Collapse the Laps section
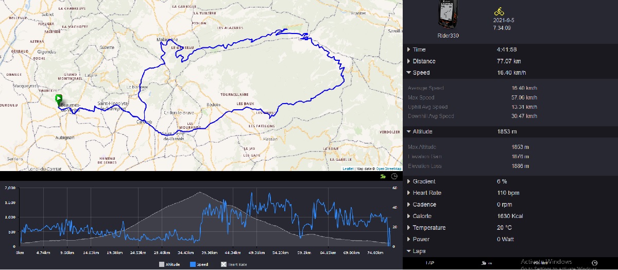Screen dimensions: 618x270 click(x=419, y=251)
